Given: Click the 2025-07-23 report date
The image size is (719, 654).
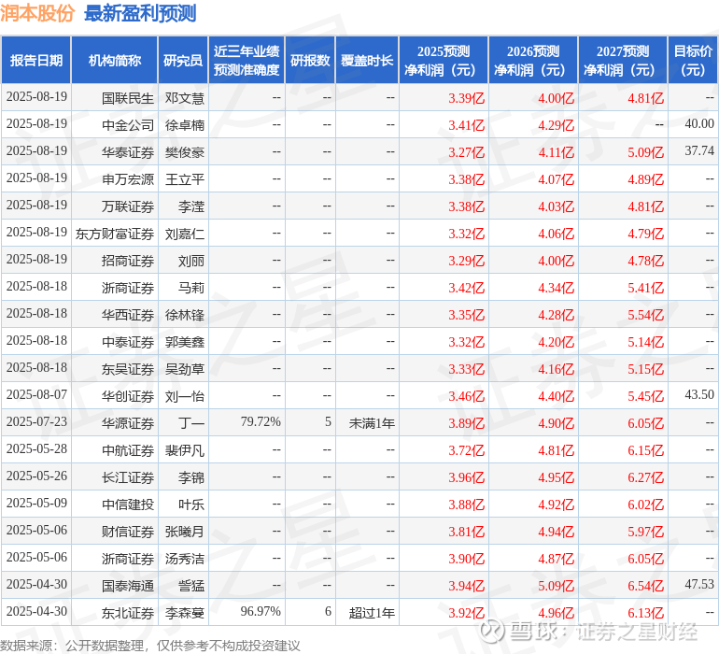Looking at the screenshot, I should tap(36, 421).
